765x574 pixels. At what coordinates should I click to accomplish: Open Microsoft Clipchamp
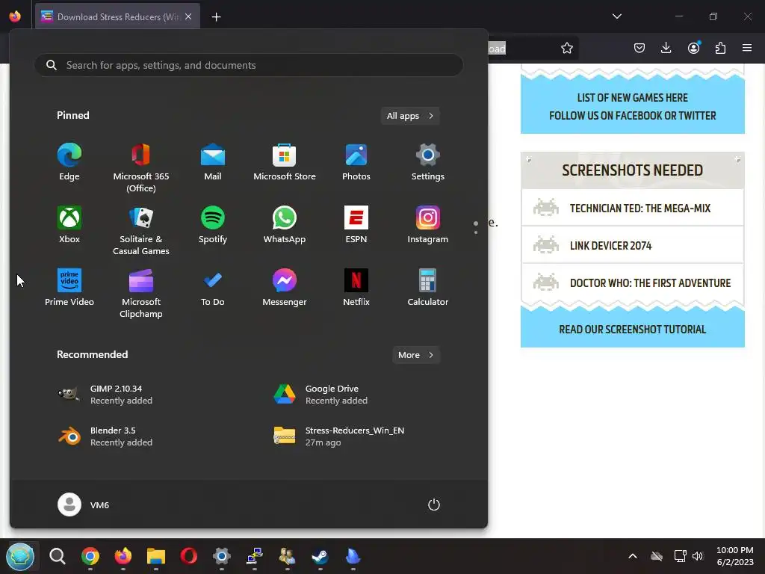tap(141, 293)
